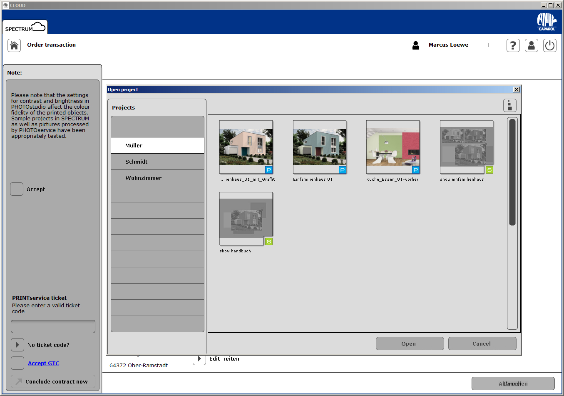Select the lienhaus_01_mit_Graffit thumbnail
This screenshot has height=396, width=564.
click(246, 147)
